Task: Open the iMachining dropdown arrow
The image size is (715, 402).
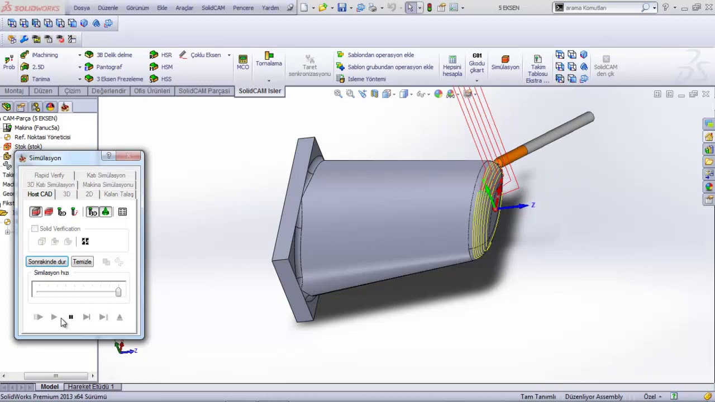Action: (x=79, y=55)
